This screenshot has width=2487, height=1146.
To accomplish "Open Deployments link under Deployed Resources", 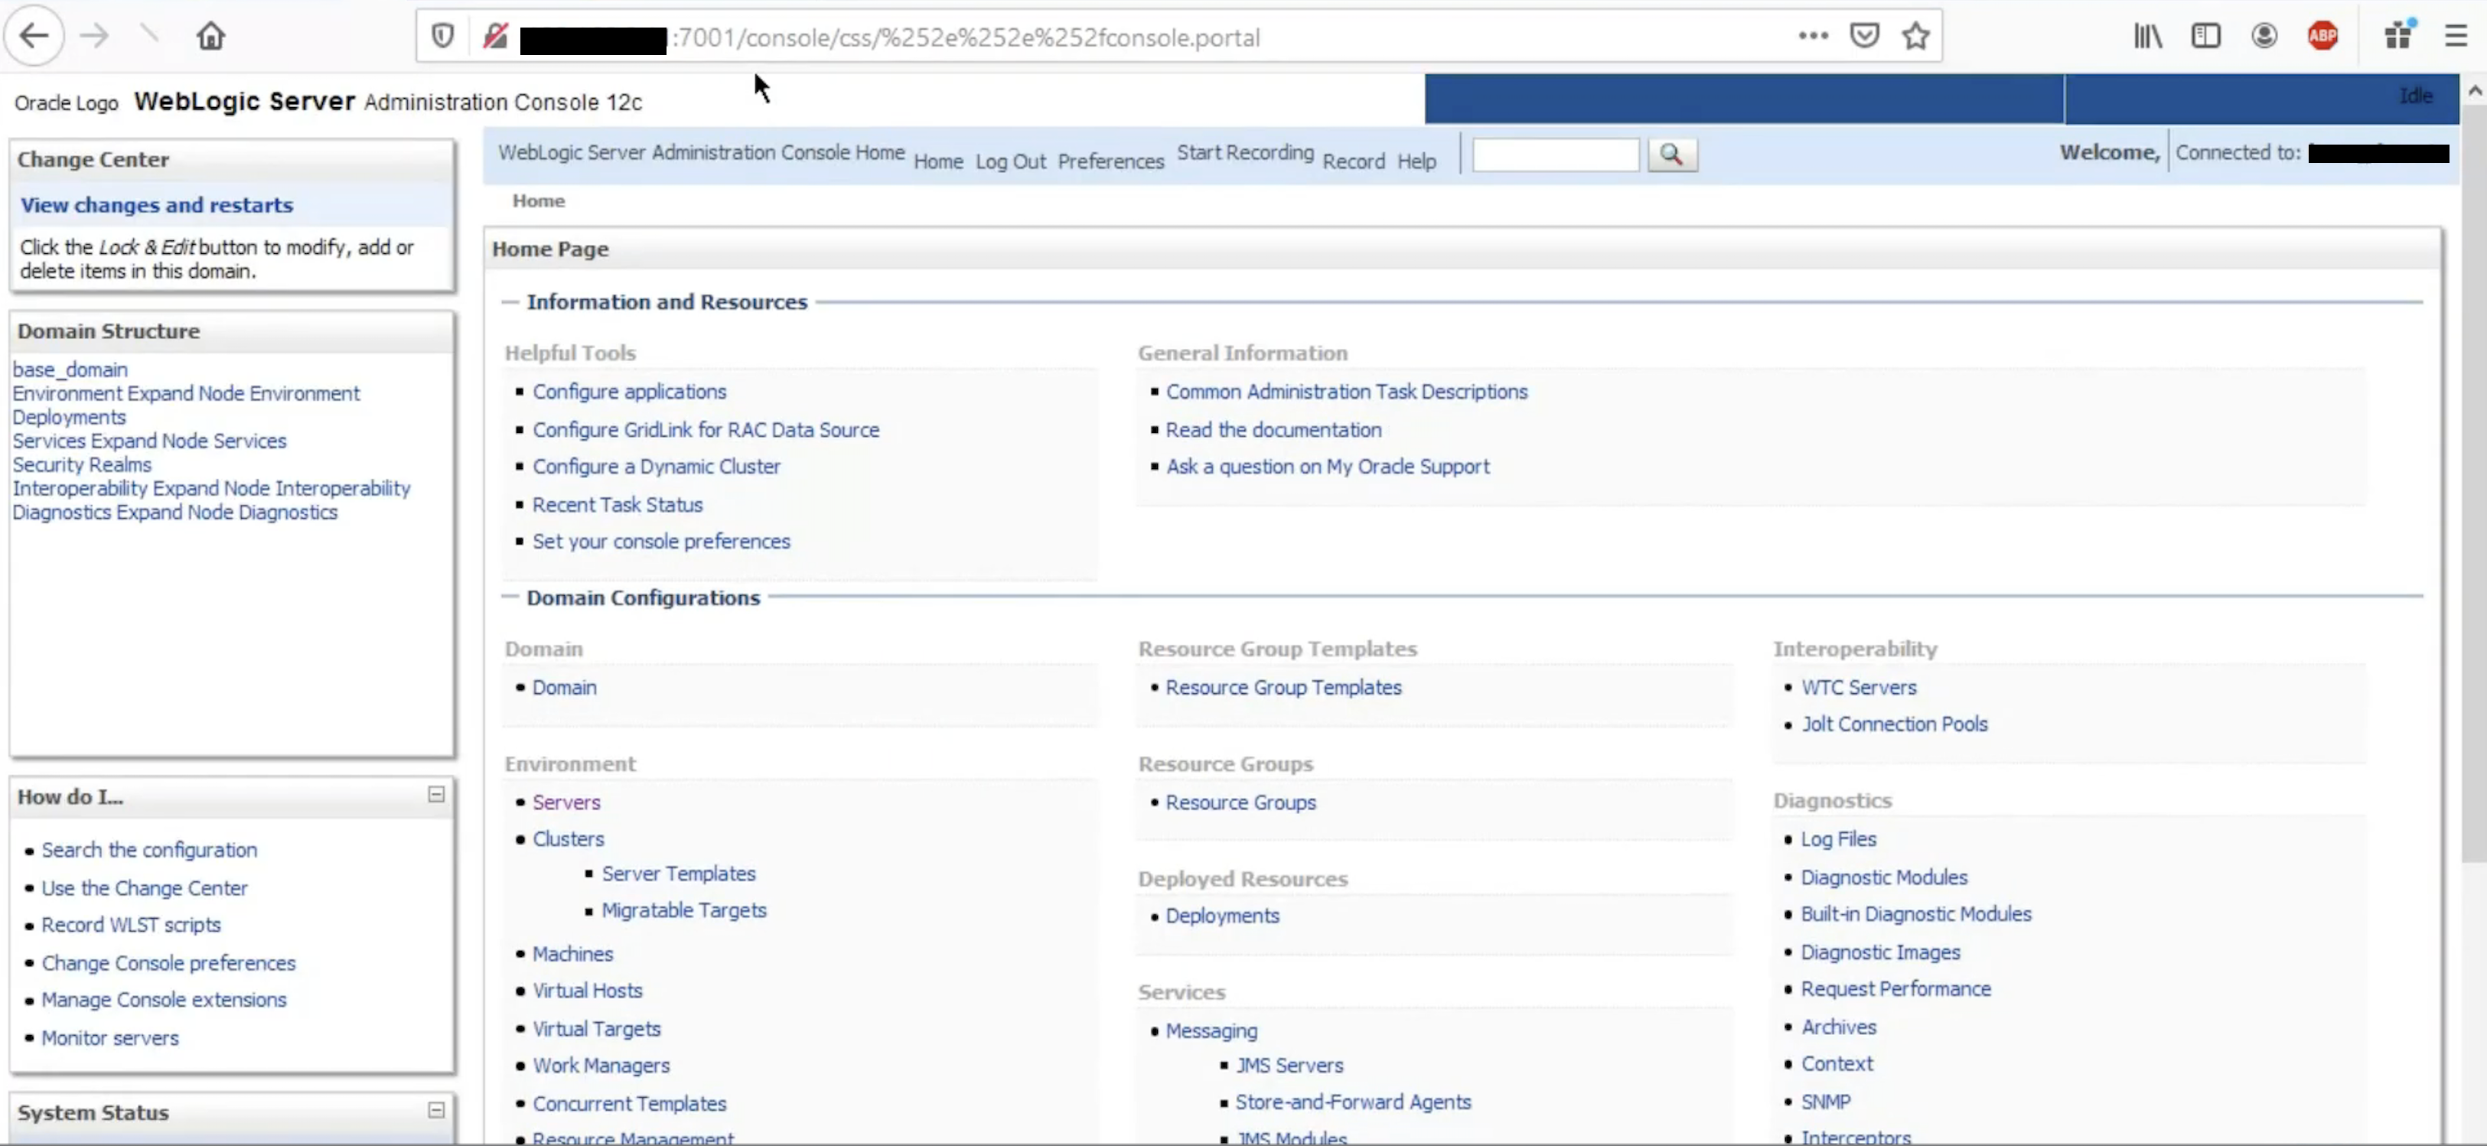I will [1222, 915].
